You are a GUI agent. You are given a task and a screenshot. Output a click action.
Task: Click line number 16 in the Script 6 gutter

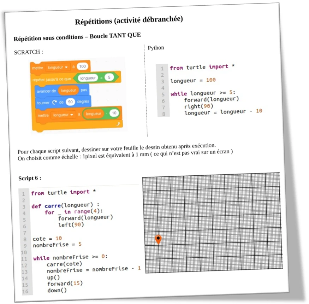point(25,291)
